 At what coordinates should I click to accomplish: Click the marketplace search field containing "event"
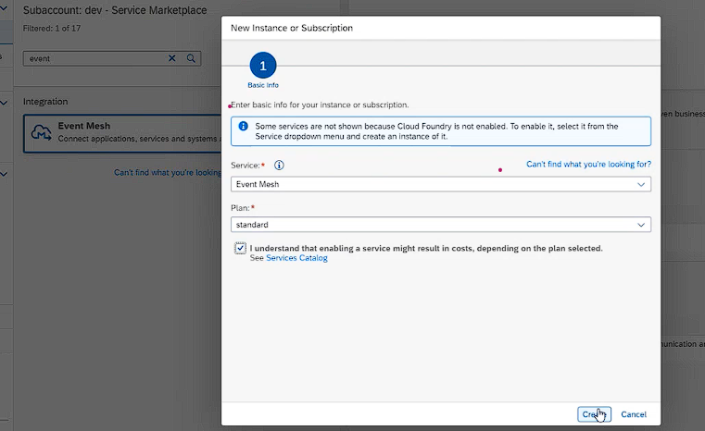[93, 58]
